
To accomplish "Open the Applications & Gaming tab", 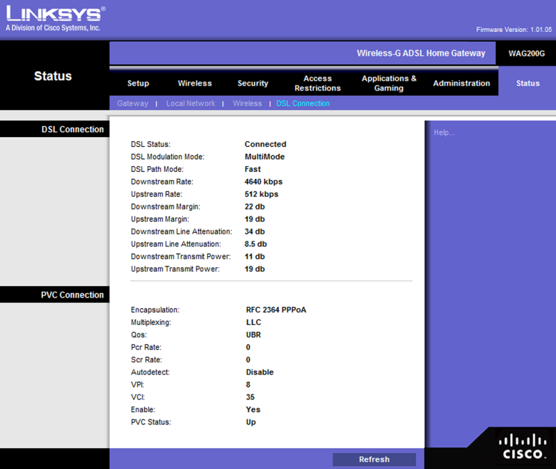I will click(389, 84).
